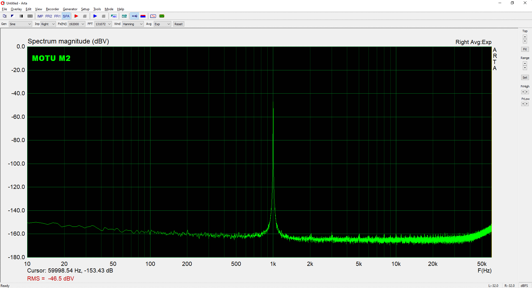Stop recording with first gray stop icon
The image size is (532, 288).
click(85, 16)
